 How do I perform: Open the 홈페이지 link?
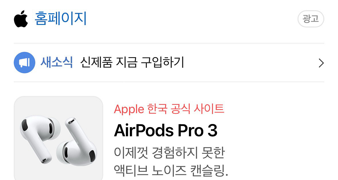(x=60, y=19)
